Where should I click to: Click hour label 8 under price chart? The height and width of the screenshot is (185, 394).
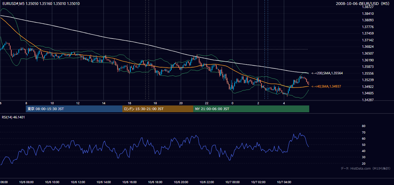click(26, 103)
